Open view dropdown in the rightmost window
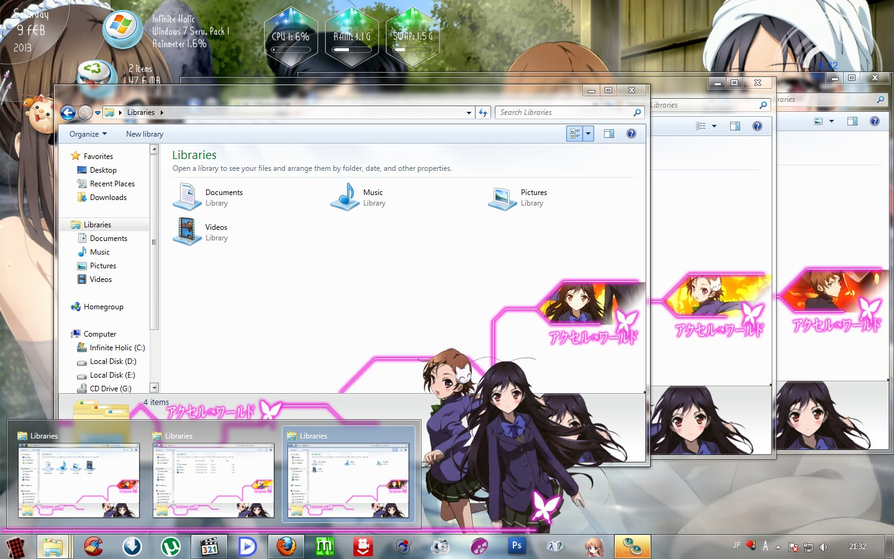894x559 pixels. 831,121
